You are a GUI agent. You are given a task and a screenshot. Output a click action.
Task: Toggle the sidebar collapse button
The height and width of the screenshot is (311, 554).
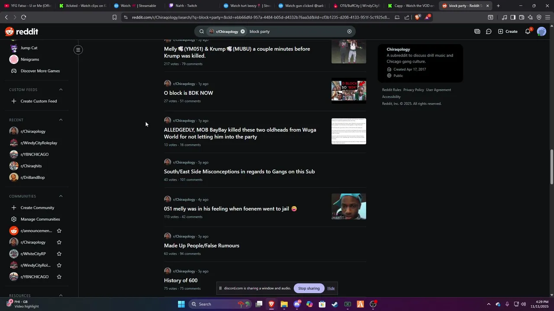[x=78, y=50]
